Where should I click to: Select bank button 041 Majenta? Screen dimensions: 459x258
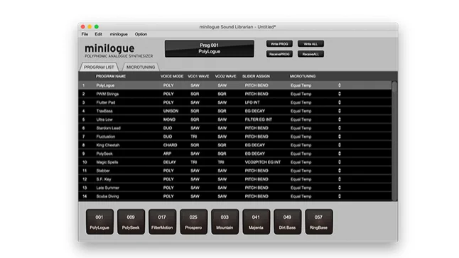[x=256, y=222]
